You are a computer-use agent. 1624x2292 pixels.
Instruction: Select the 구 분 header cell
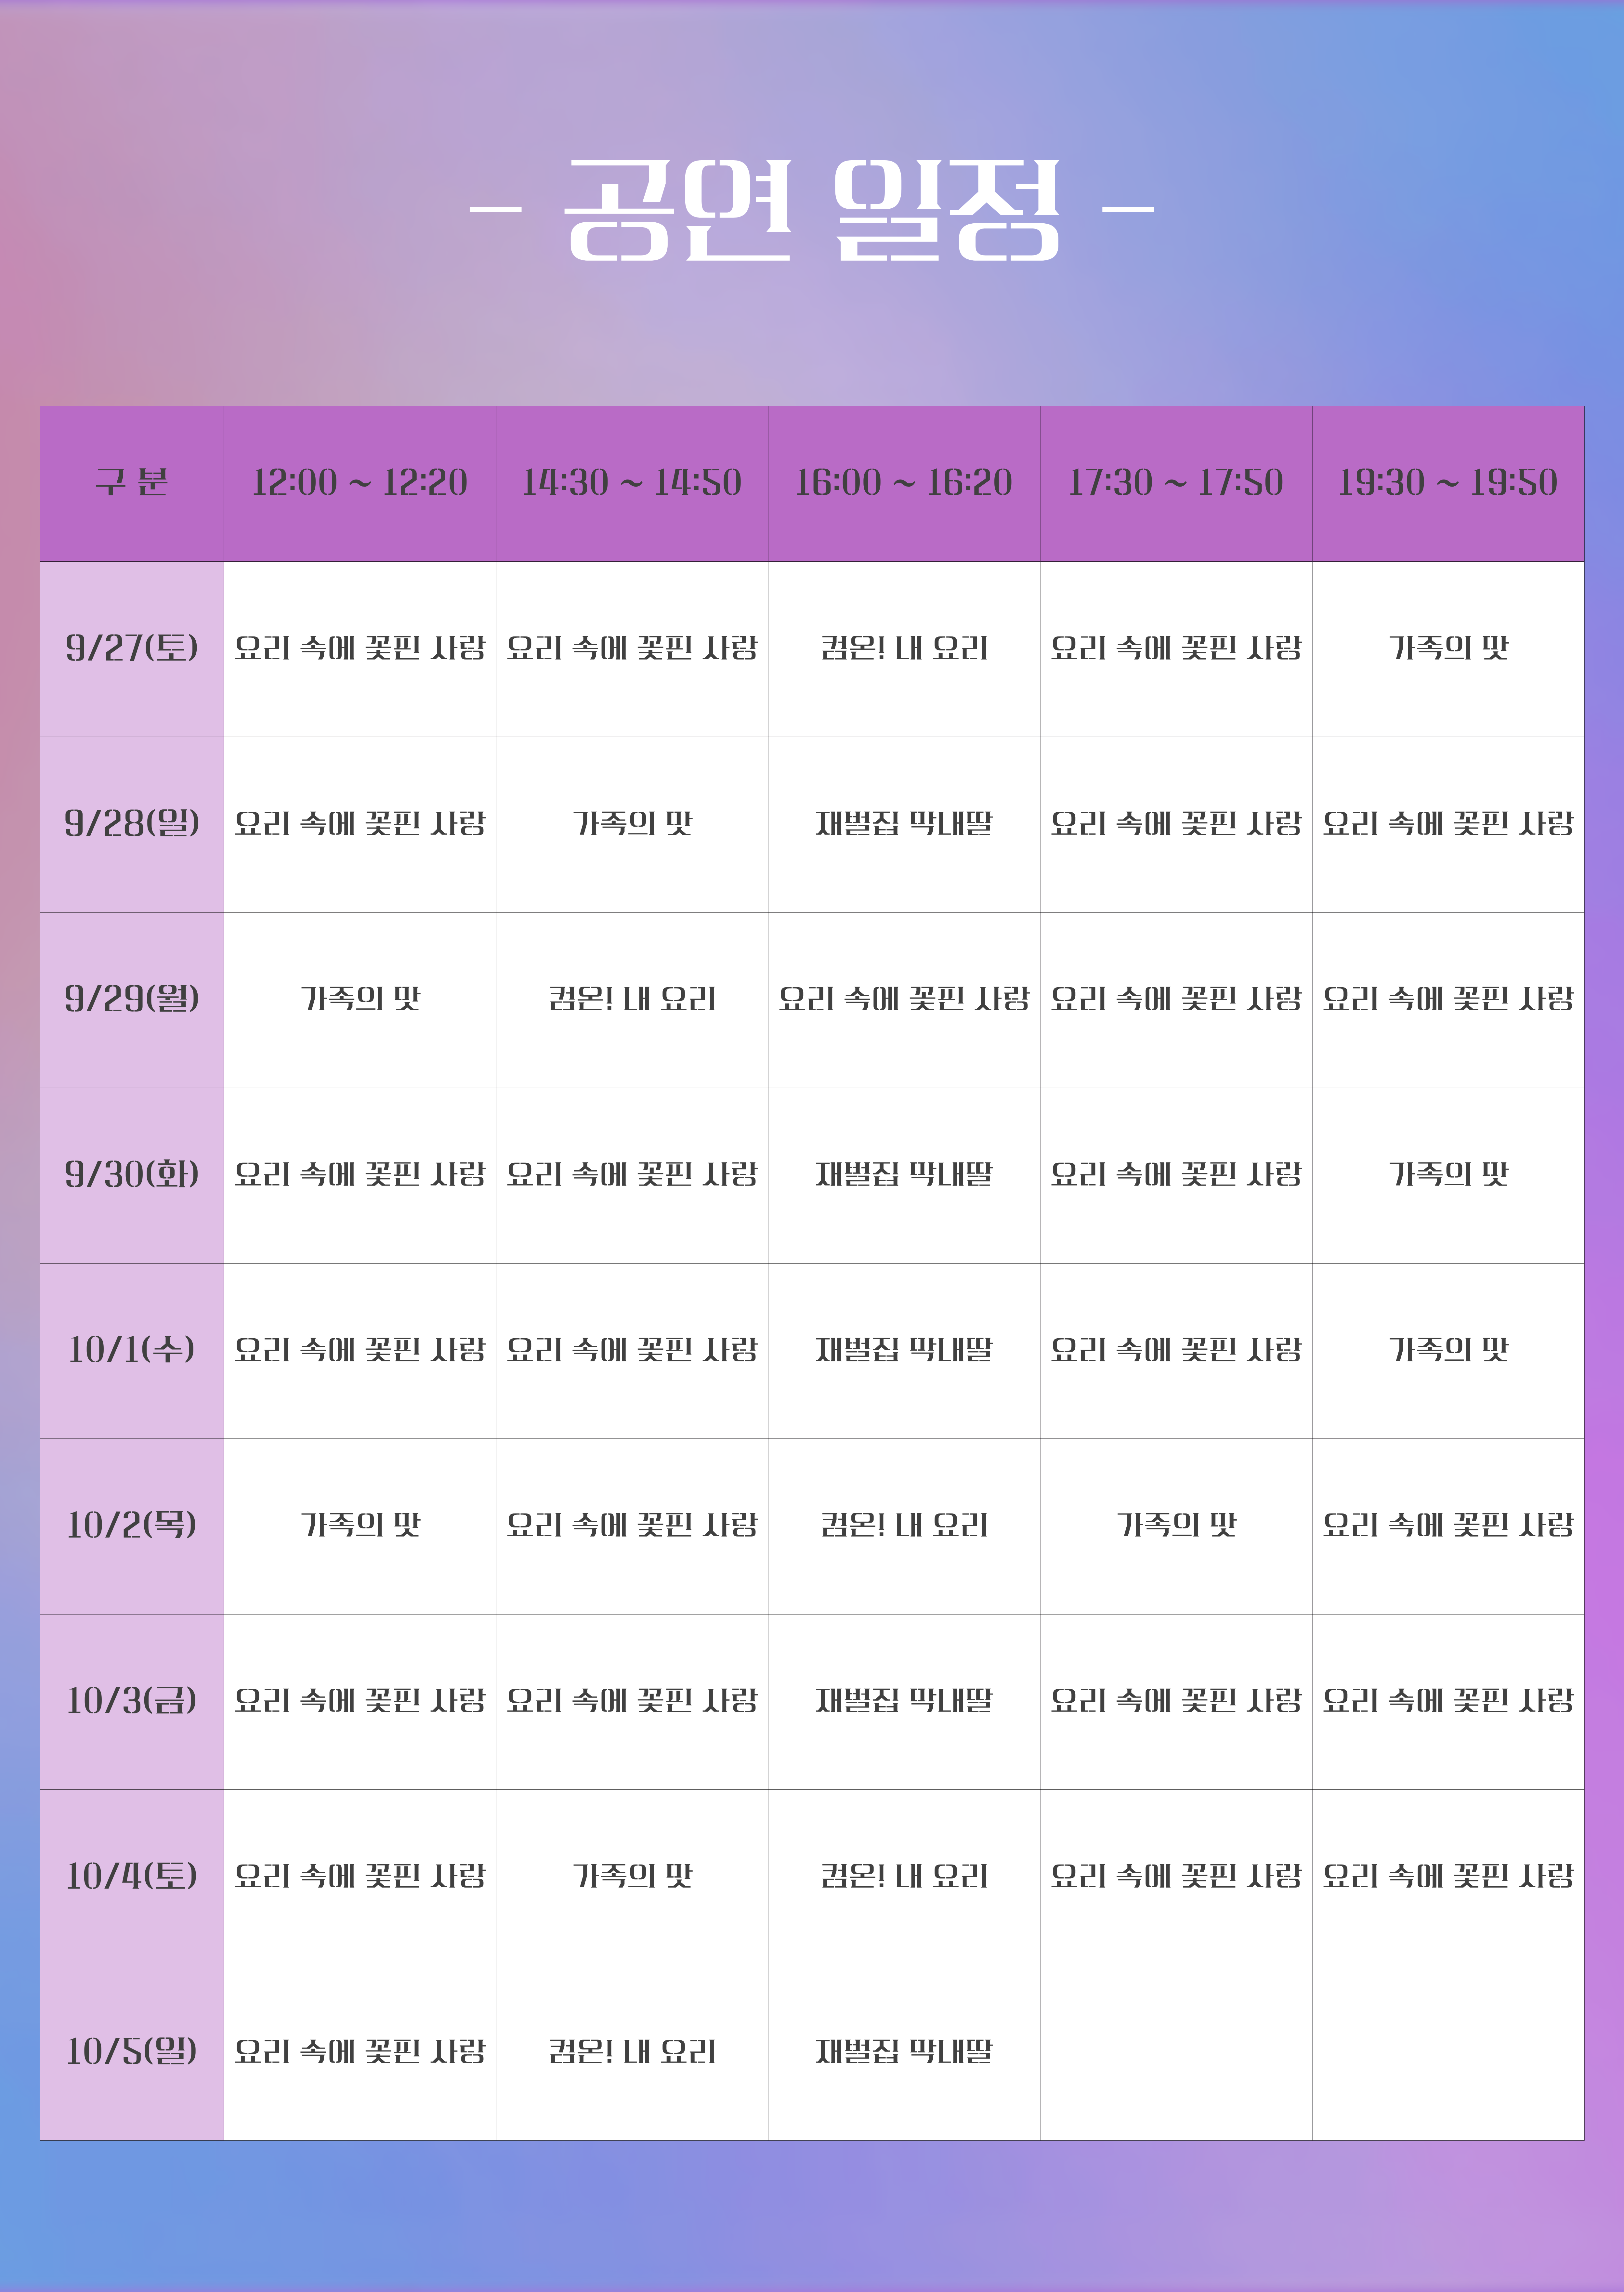tap(131, 483)
